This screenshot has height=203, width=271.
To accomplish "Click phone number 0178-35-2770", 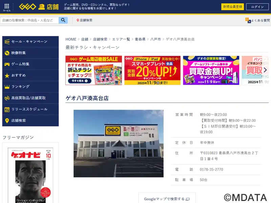I will 211,170.
